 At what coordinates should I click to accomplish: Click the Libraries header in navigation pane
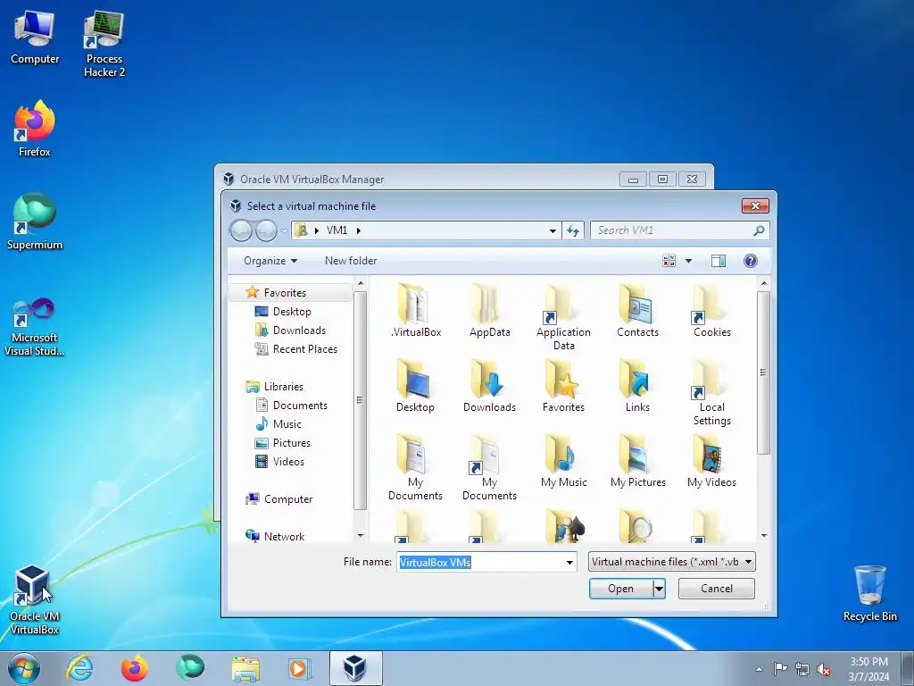(275, 386)
